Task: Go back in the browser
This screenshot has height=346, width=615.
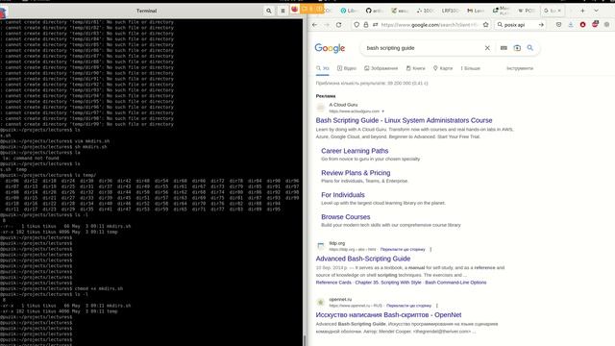Action: (314, 25)
